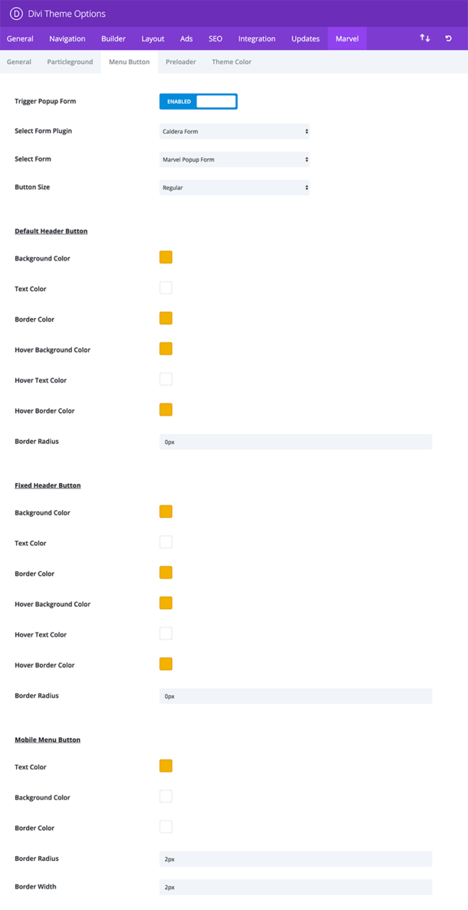Go to the SEO tab
The height and width of the screenshot is (910, 468).
[x=216, y=38]
